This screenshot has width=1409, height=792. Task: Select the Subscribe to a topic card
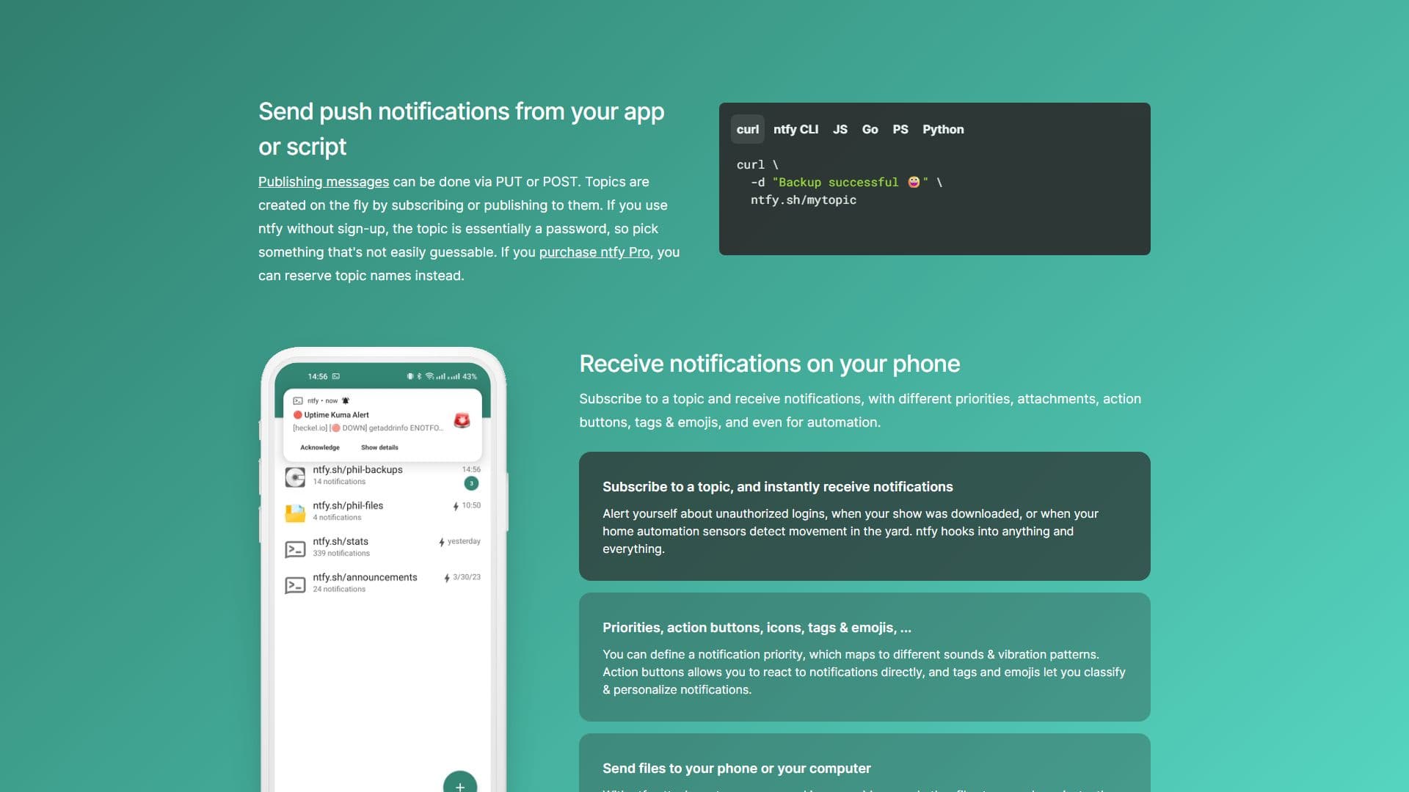click(x=864, y=516)
